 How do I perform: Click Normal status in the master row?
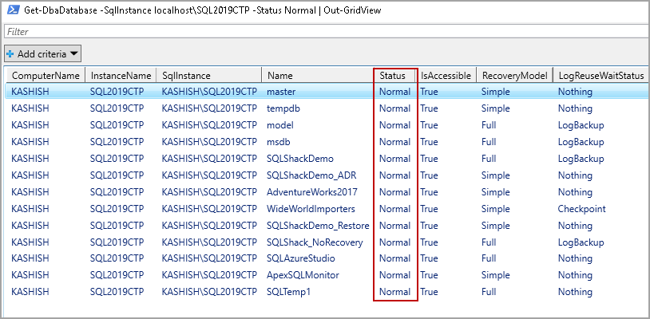point(395,92)
